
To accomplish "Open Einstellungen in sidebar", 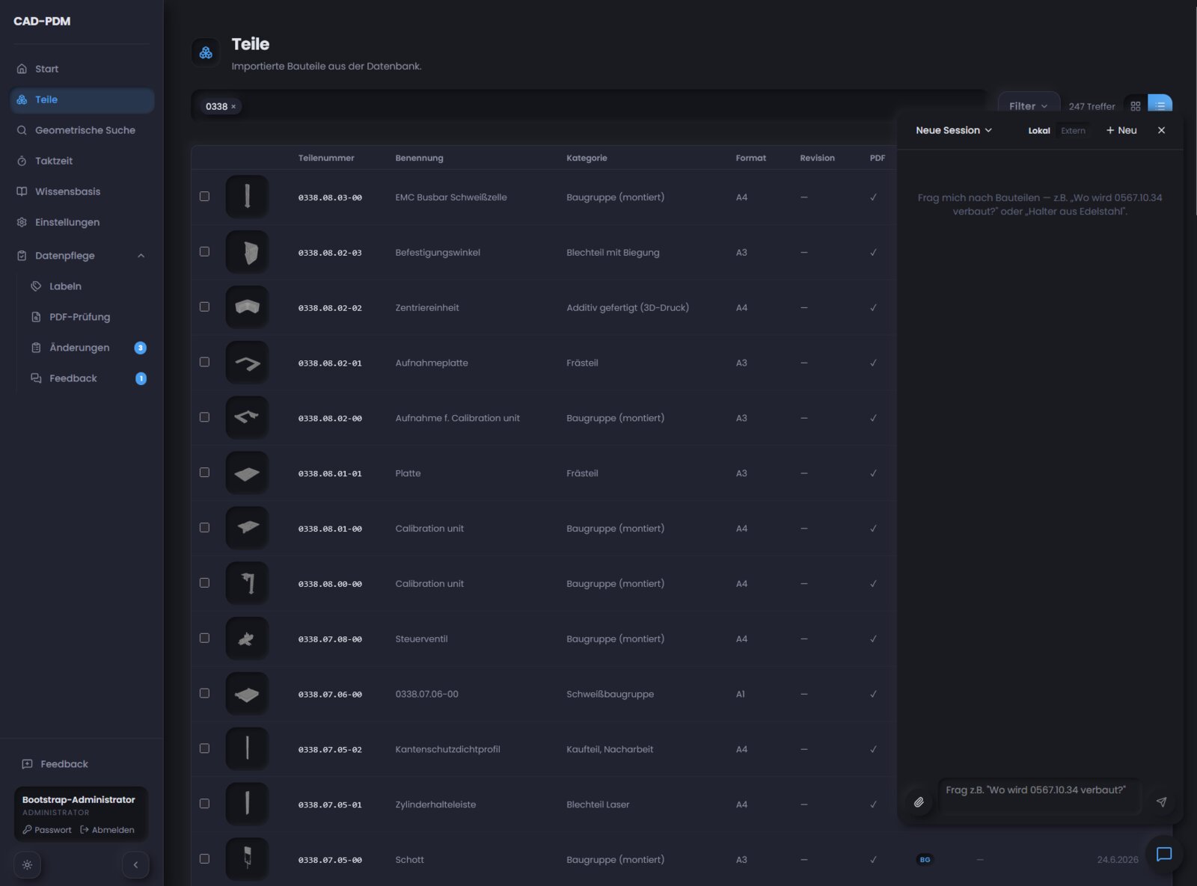I will coord(82,222).
